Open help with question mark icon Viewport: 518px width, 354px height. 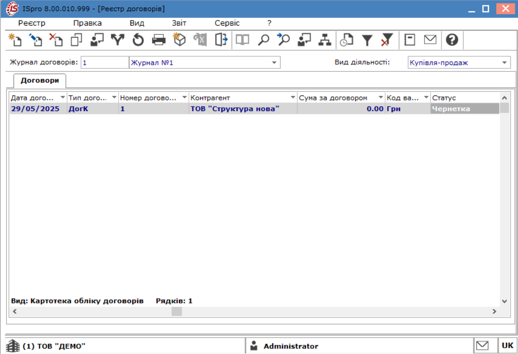pyautogui.click(x=452, y=40)
